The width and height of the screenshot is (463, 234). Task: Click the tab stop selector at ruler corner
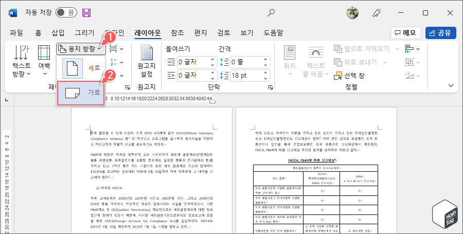[x=7, y=100]
